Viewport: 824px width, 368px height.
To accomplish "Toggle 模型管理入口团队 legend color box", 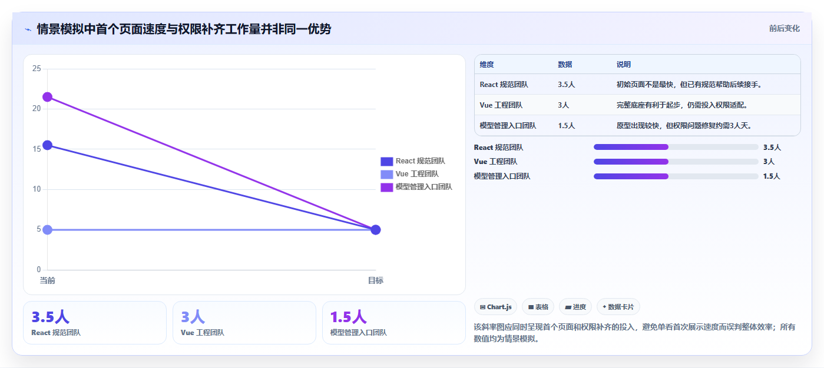I will [x=386, y=187].
